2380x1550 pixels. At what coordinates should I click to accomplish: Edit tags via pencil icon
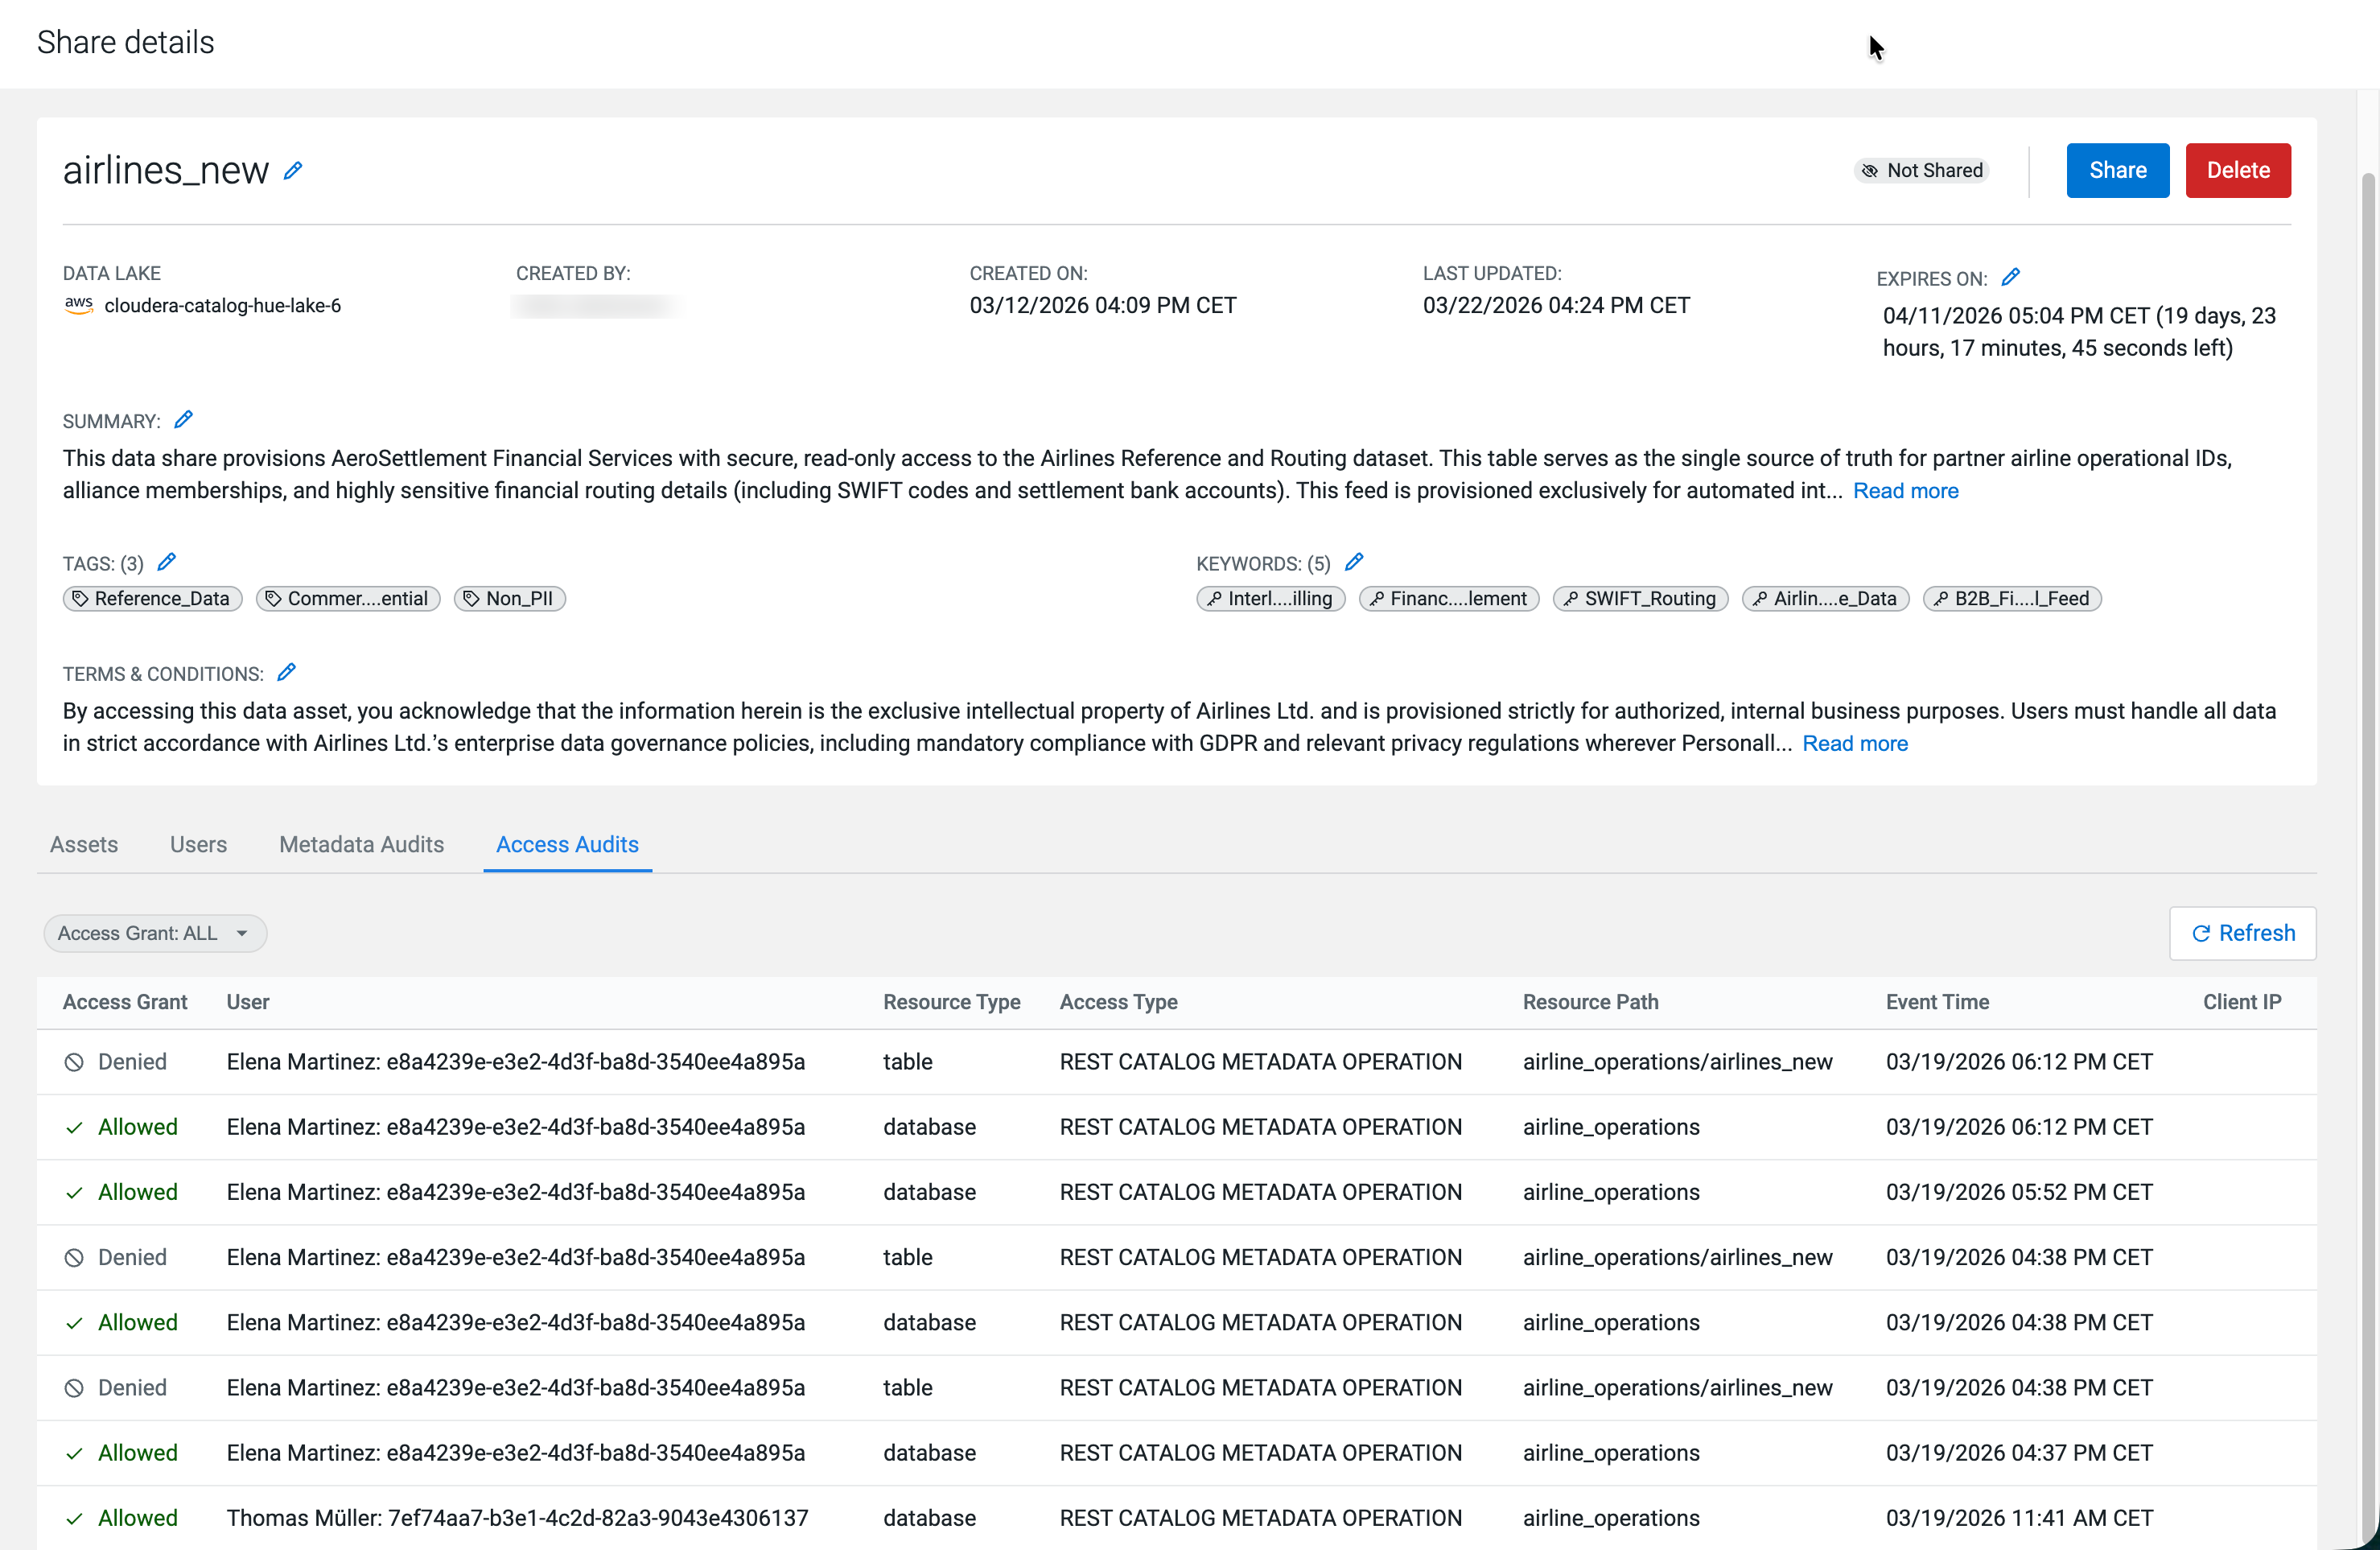pyautogui.click(x=167, y=562)
